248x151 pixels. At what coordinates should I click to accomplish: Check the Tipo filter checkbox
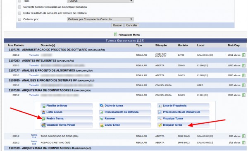coord(19,1)
